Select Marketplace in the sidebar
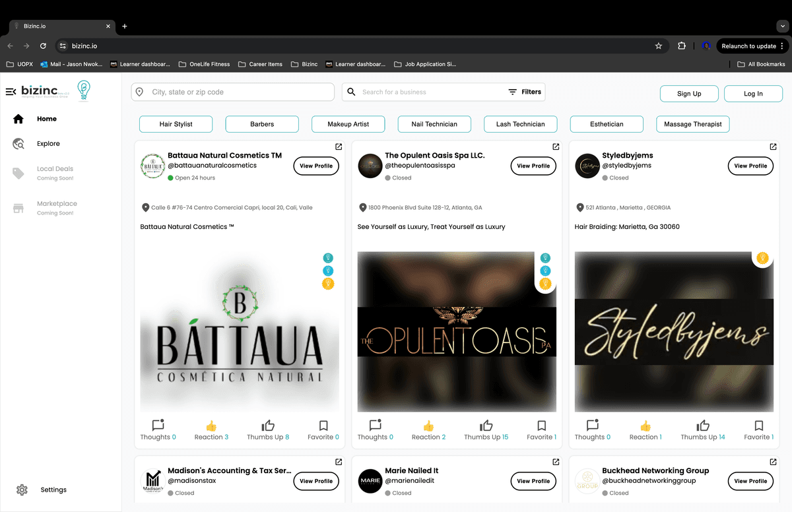The height and width of the screenshot is (512, 792). [x=57, y=204]
